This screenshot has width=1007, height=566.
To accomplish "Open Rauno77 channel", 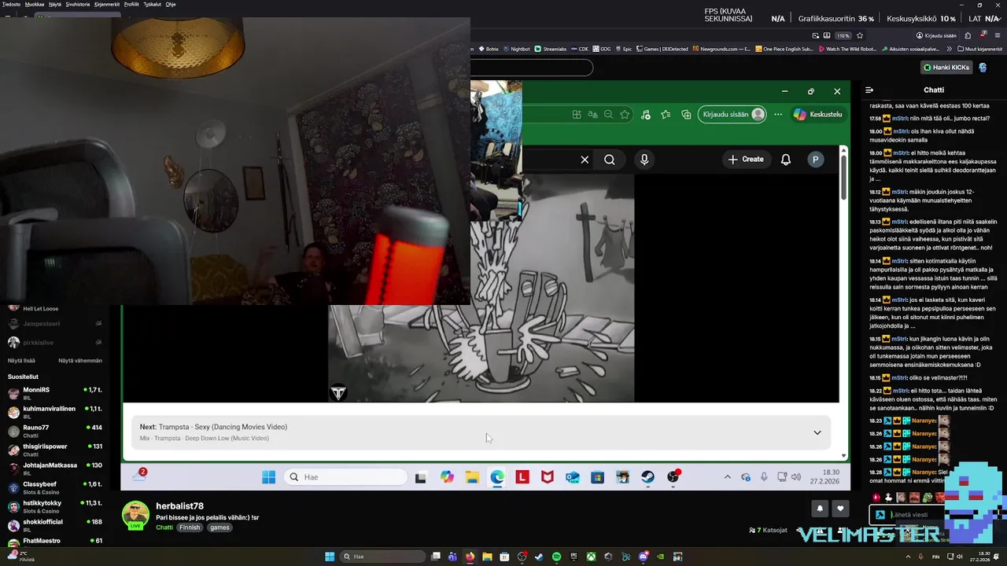I will click(55, 431).
